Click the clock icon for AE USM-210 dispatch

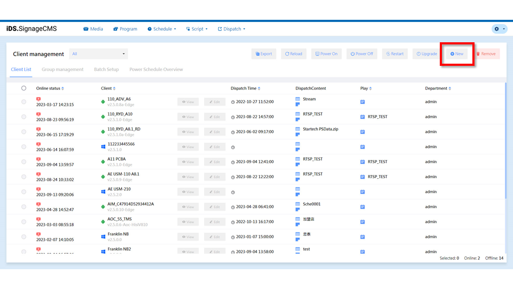point(233,192)
